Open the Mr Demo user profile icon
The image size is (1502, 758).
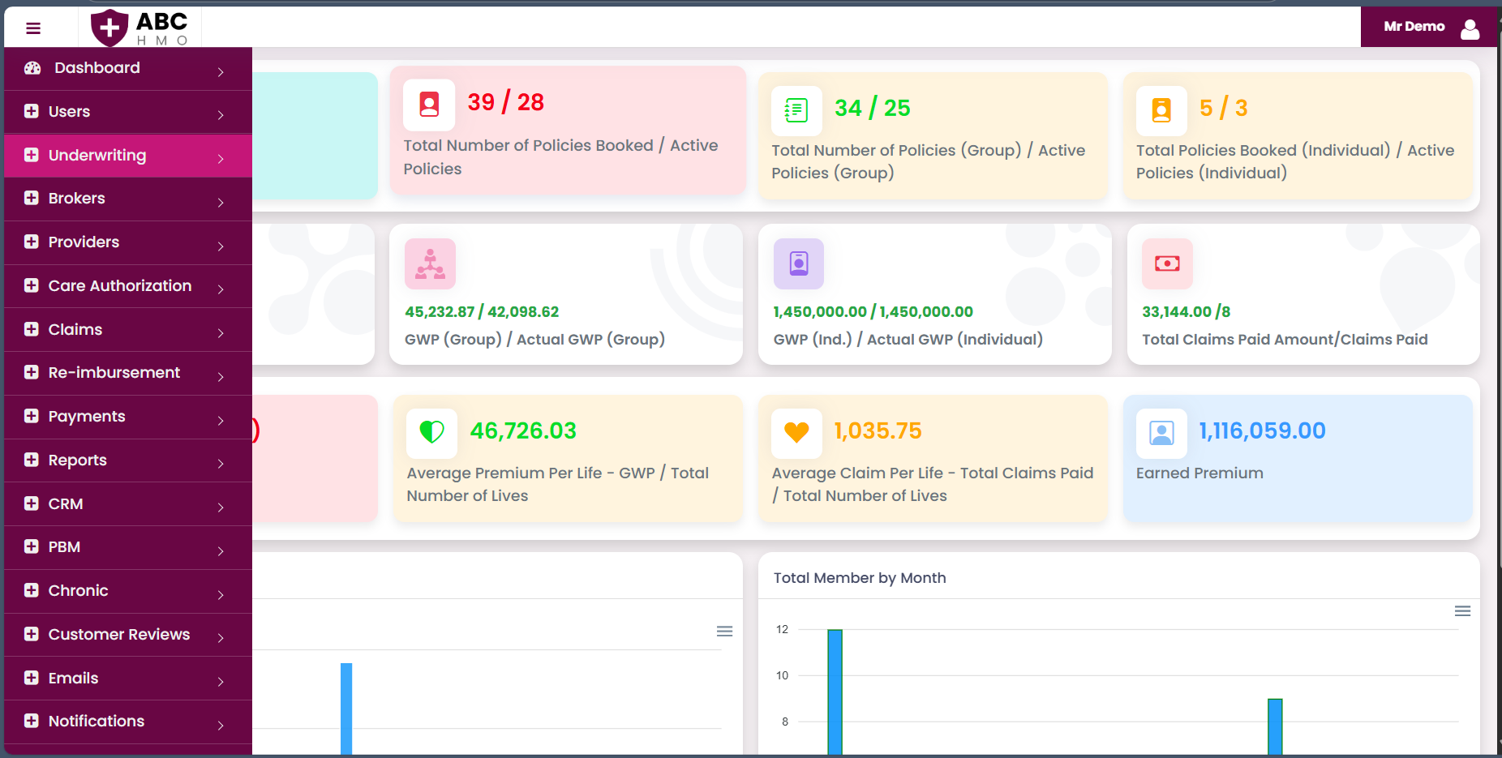(1470, 28)
